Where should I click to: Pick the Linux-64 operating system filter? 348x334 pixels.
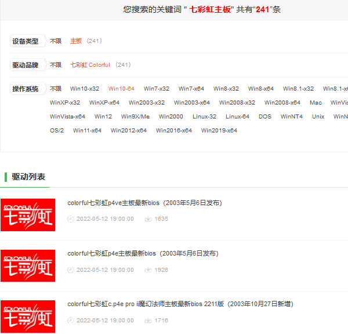[237, 117]
